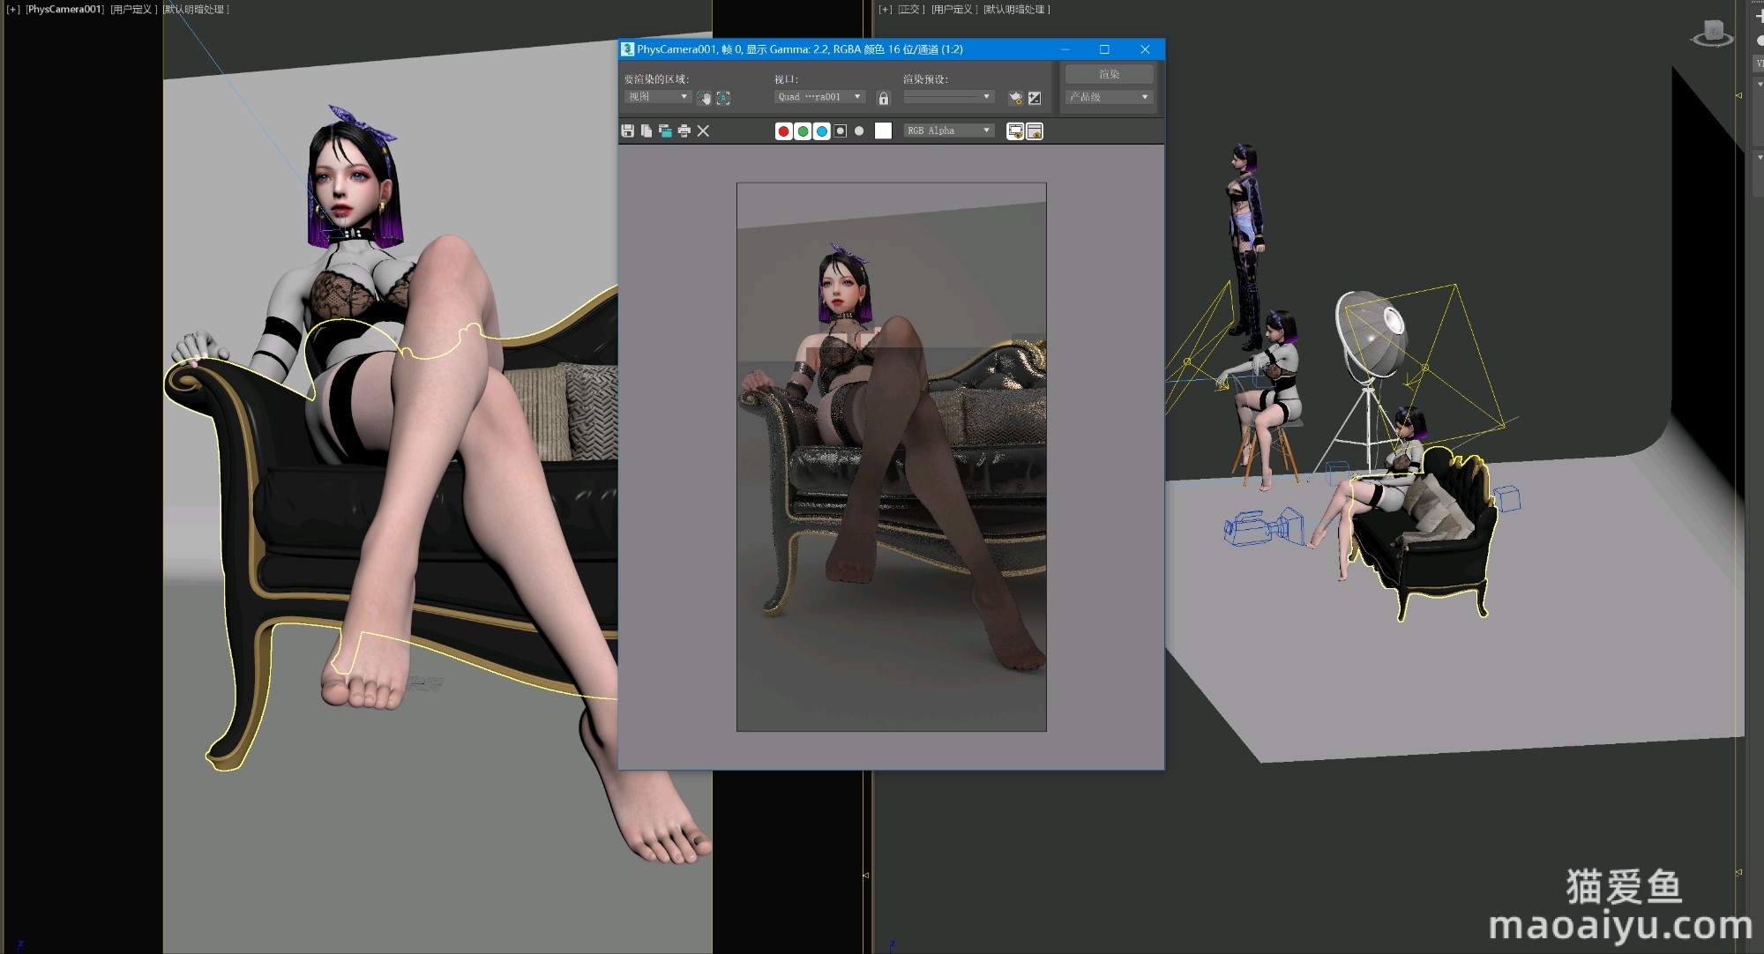Save the rendered image with the disk icon

pyautogui.click(x=627, y=130)
